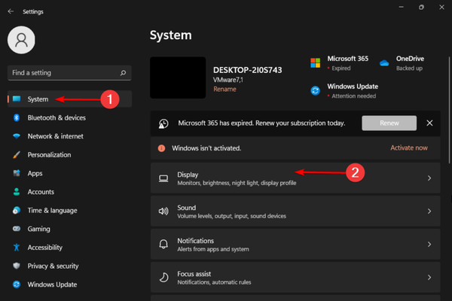Click the user profile avatar

pos(21,40)
